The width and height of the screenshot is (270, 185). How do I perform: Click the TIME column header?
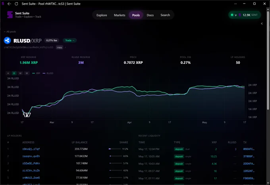[x=141, y=142]
